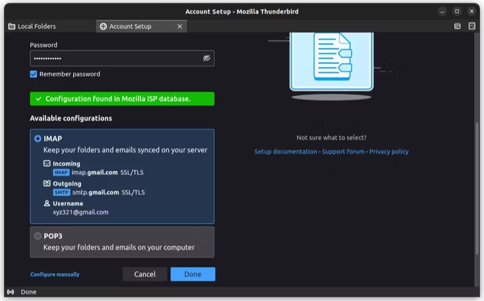Switch to the Account Setup tab
Viewport: 484px width, 301px height.
142,27
